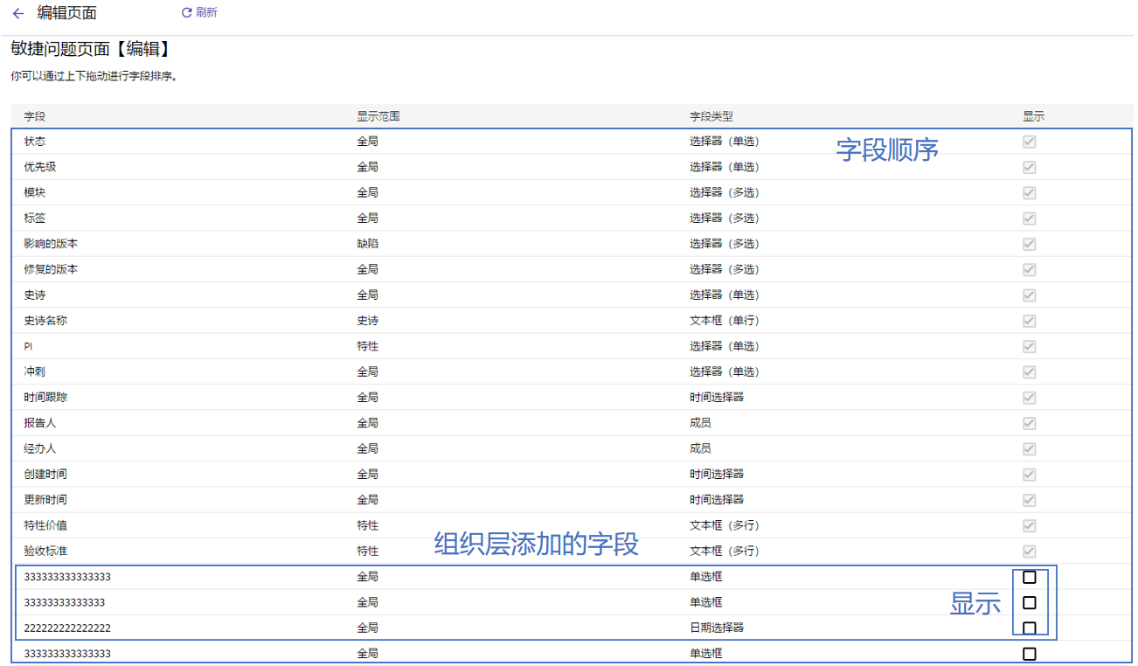Click the 显示范围 column header
1138x666 pixels.
point(378,116)
